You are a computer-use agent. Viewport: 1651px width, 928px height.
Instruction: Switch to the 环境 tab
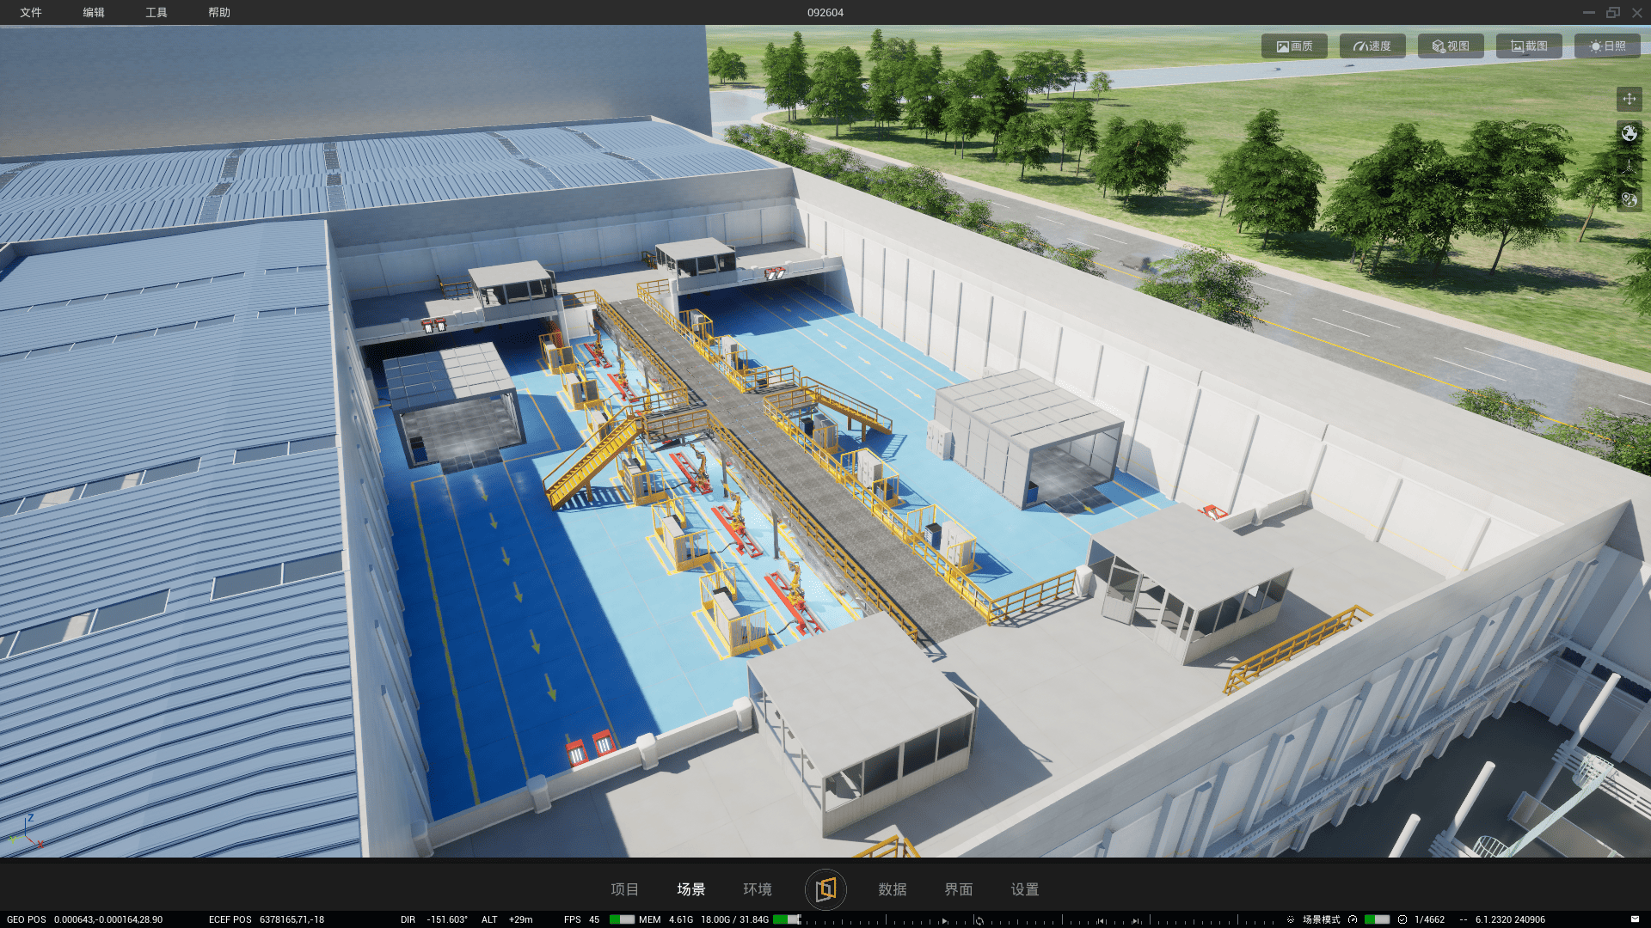(x=757, y=889)
